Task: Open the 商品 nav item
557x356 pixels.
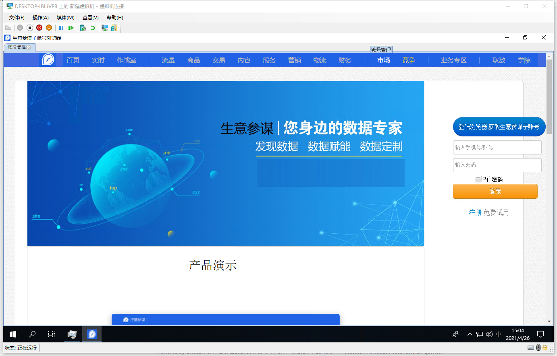Action: point(193,60)
